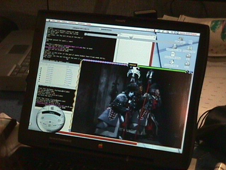The height and width of the screenshot is (170, 226).
Task: Open the lowest desktop icon in right column
Action: point(187,64)
